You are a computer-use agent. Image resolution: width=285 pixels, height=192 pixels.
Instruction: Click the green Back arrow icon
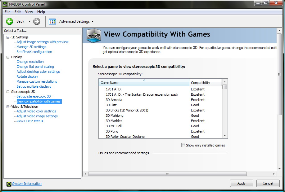(x=10, y=21)
